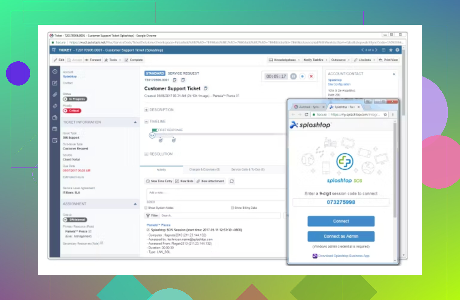Click the Edit button in the ticket toolbar
This screenshot has width=460, height=300.
[59, 60]
